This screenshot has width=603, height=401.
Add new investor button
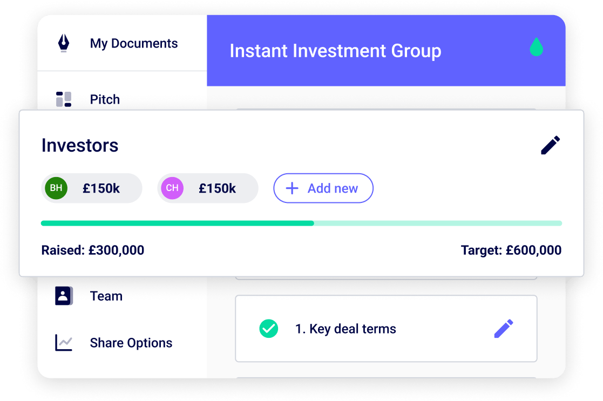tap(323, 188)
